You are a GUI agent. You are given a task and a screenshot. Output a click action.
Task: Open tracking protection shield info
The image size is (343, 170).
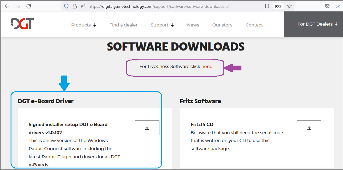coord(66,6)
